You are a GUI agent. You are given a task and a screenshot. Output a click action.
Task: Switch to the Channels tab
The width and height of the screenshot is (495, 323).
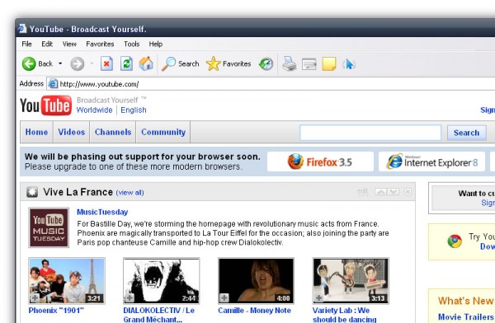113,132
